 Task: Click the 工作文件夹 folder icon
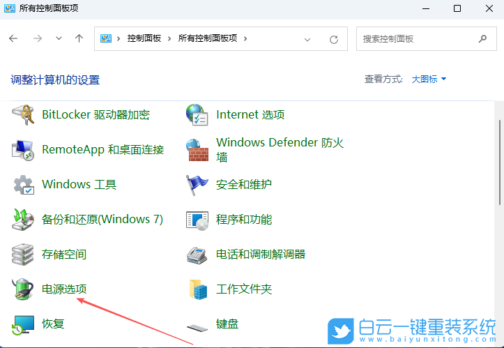pos(198,289)
